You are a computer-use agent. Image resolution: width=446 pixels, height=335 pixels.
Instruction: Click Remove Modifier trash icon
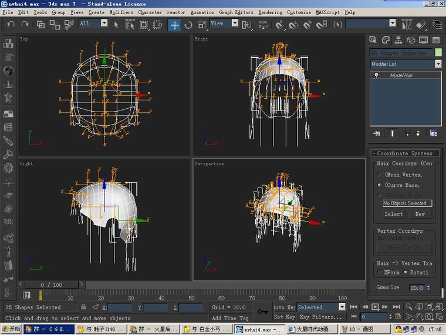click(418, 133)
